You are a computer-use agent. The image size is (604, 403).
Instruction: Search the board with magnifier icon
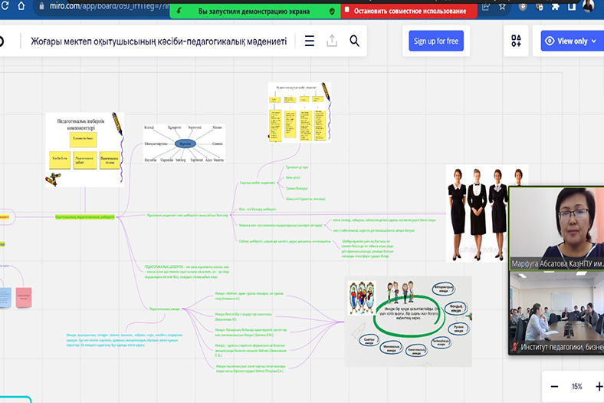354,41
